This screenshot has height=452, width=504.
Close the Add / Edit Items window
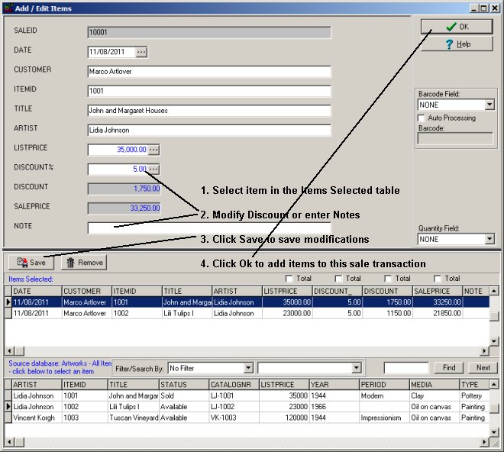[495, 8]
